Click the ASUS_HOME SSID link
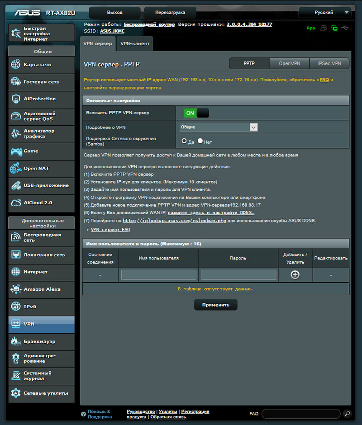Screen dimensions: 362x425 point(112,31)
